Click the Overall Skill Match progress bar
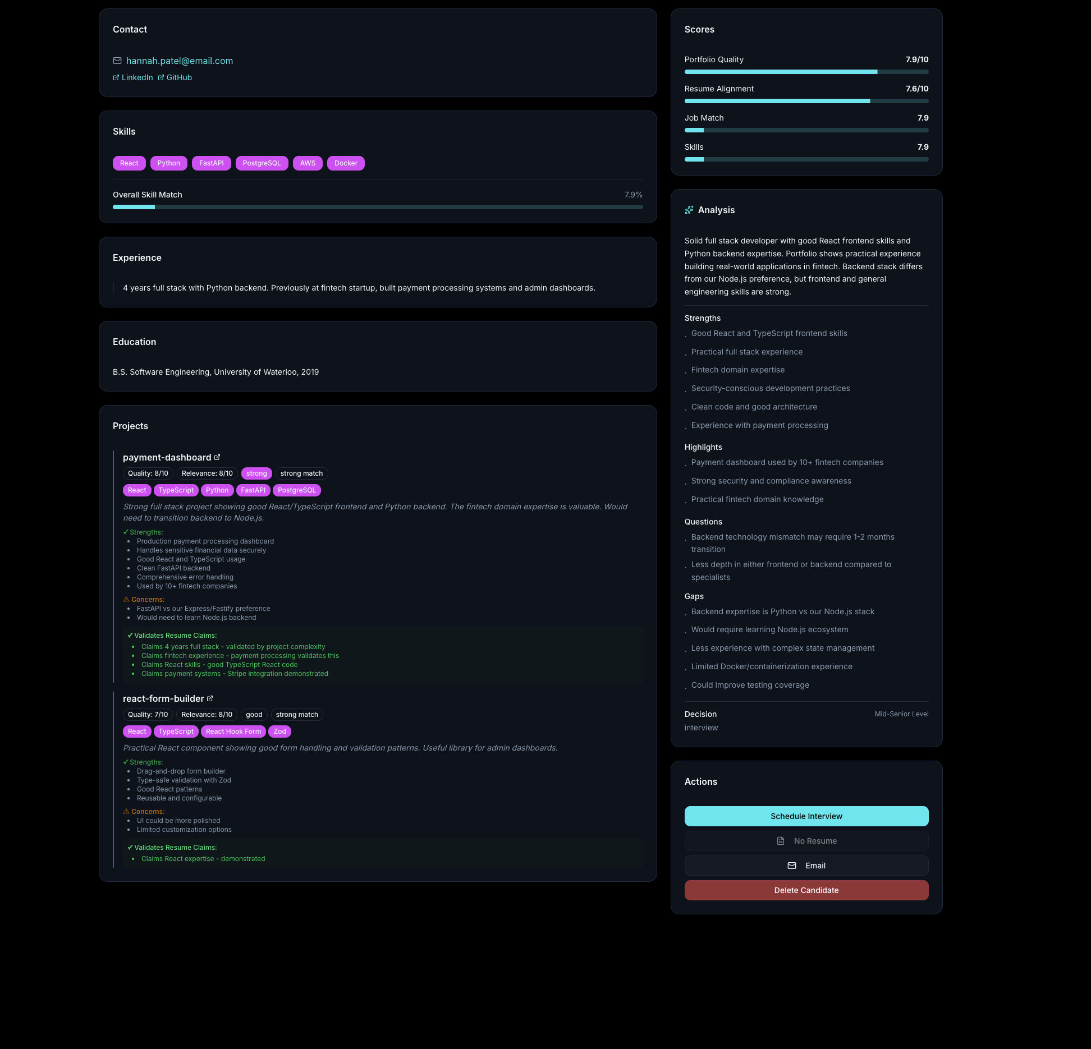The height and width of the screenshot is (1049, 1091). coord(378,207)
